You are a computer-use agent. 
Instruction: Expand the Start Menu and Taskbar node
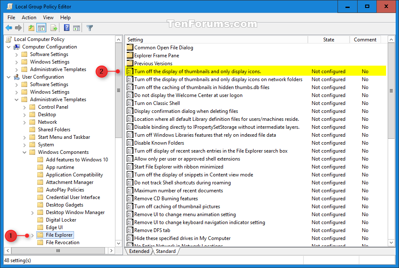(x=24, y=137)
